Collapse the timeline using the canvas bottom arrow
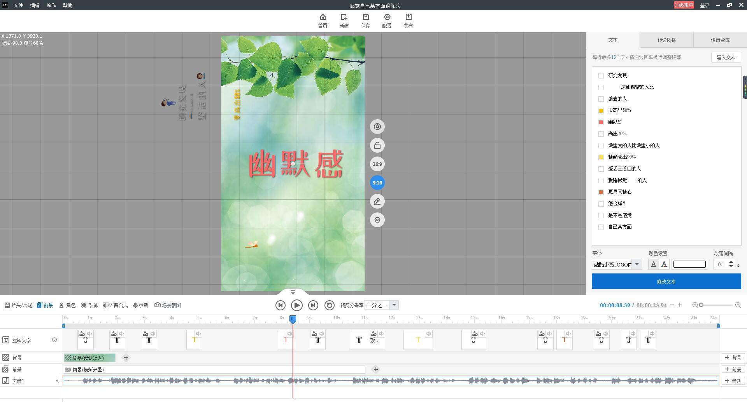Screen dimensions: 747x402 tap(293, 292)
